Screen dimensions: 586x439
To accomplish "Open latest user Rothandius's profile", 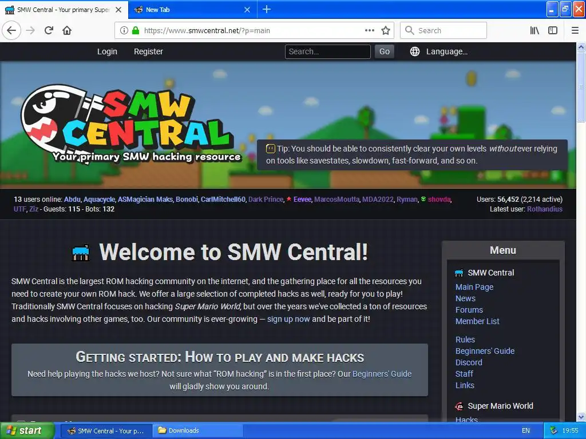I will click(x=545, y=209).
